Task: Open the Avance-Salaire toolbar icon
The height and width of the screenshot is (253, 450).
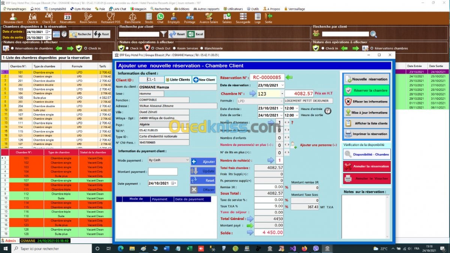Action: pos(209,18)
